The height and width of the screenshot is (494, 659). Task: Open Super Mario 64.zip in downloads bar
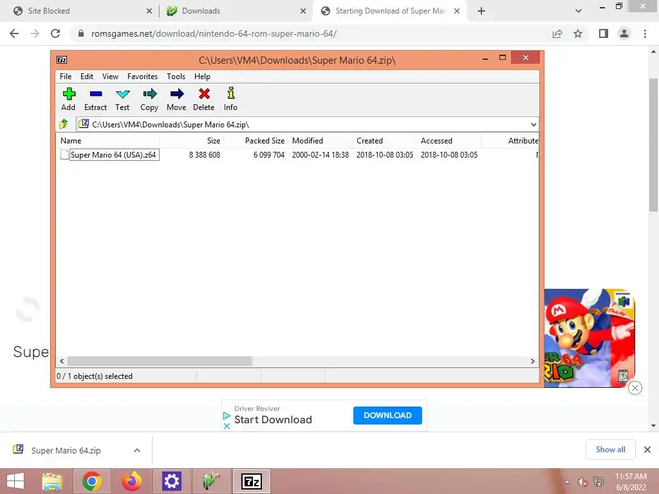click(x=66, y=450)
